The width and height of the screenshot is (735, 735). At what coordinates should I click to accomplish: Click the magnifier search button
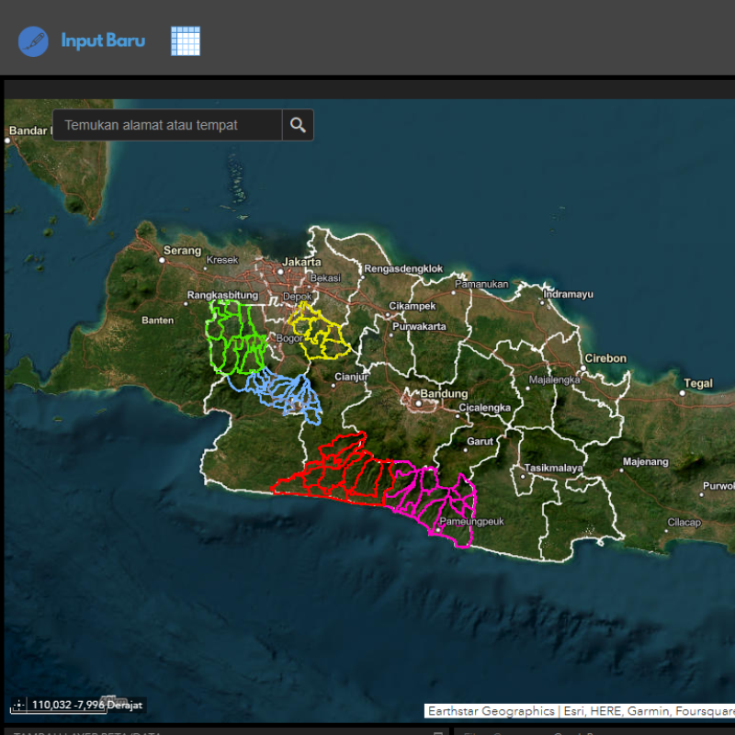coord(298,126)
